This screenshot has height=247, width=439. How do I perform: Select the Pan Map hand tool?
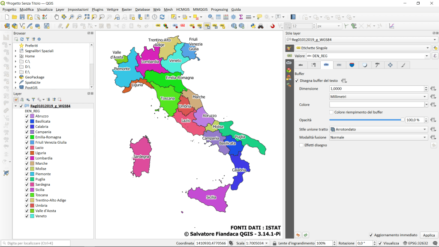(x=57, y=17)
